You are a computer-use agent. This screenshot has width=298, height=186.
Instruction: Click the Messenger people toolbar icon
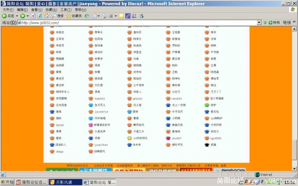tap(141, 16)
